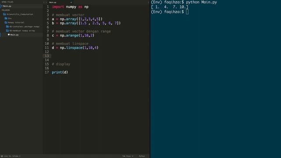Image resolution: width=281 pixels, height=158 pixels.
Task: Click the 01-instalasi package numpy folder icon
Action: click(x=7, y=26)
